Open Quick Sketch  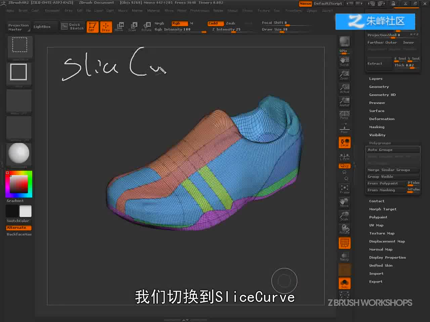[73, 26]
